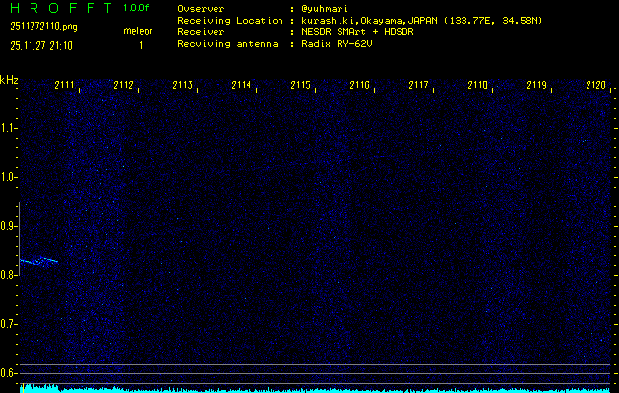Image resolution: width=619 pixels, height=393 pixels.
Task: Click the 1.00f version text
Action: point(137,8)
